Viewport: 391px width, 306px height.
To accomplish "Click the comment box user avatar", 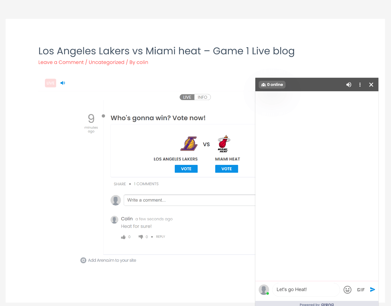I will [x=116, y=200].
